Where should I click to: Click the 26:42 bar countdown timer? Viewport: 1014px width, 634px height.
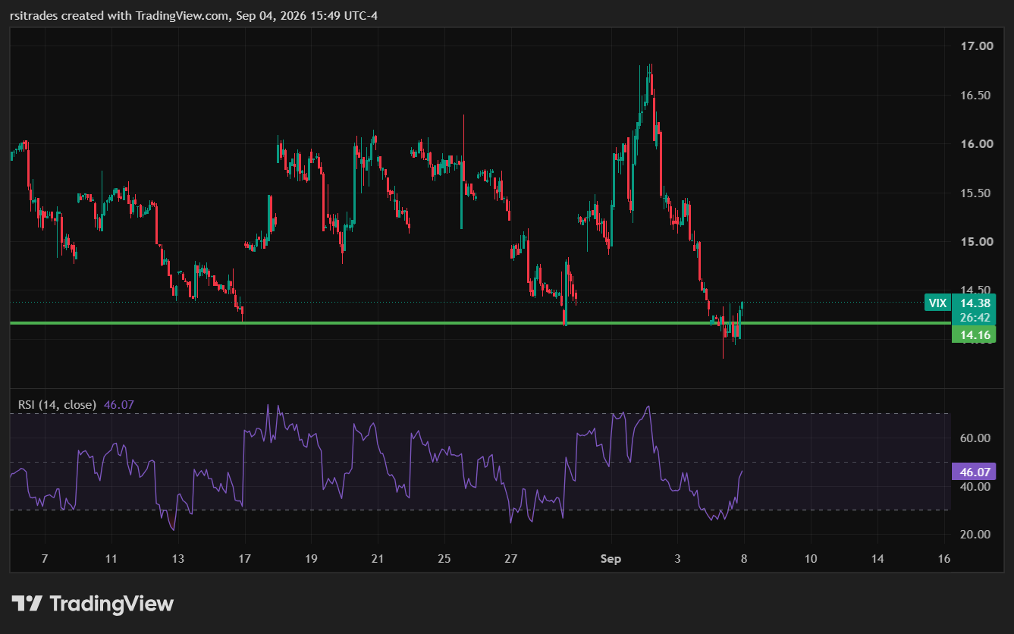[x=975, y=317]
